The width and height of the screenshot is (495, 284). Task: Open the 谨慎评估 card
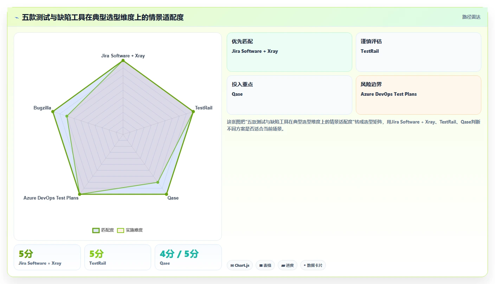(x=418, y=52)
